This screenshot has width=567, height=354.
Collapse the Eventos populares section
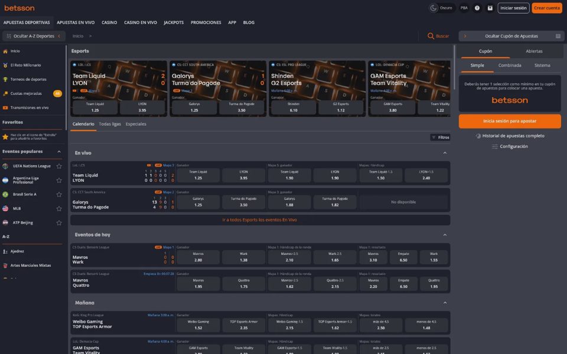59,152
